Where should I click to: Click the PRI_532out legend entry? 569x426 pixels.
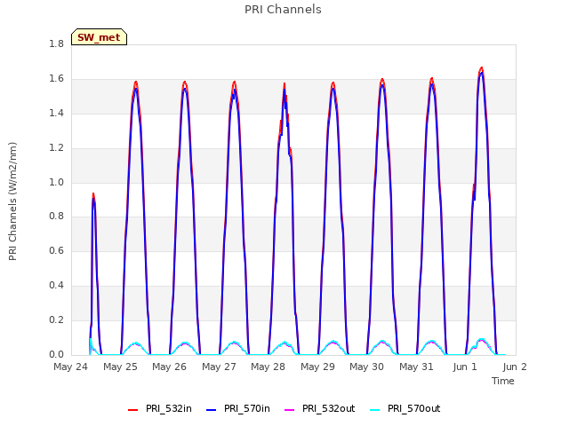[320, 408]
